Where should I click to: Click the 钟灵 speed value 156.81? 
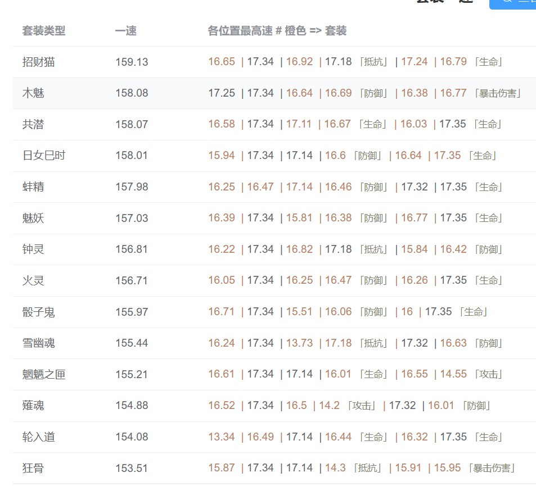[x=132, y=249]
